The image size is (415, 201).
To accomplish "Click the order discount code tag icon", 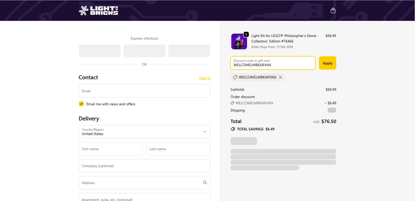I will coord(232,103).
